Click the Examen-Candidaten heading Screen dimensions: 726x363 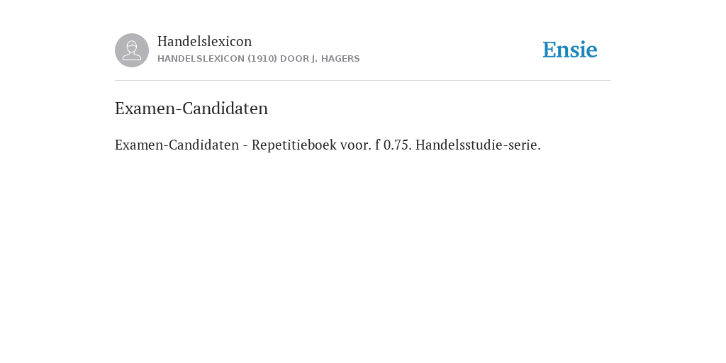pos(191,108)
